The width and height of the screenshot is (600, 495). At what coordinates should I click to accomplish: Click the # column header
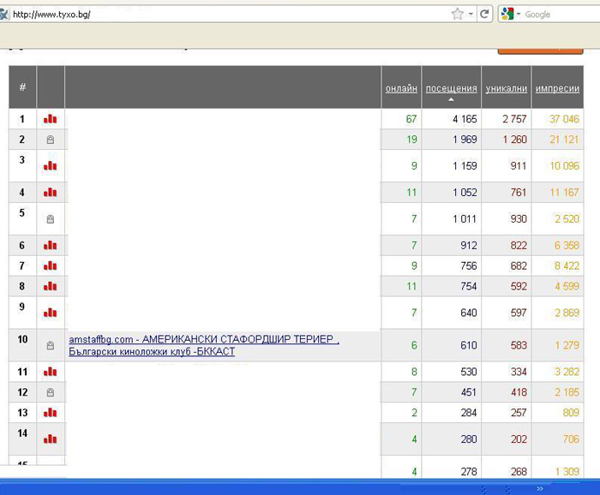pyautogui.click(x=22, y=87)
